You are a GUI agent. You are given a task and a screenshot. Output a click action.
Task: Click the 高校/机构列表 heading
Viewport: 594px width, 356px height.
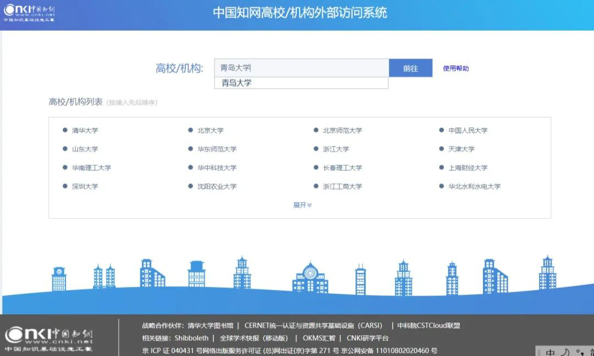click(x=75, y=102)
